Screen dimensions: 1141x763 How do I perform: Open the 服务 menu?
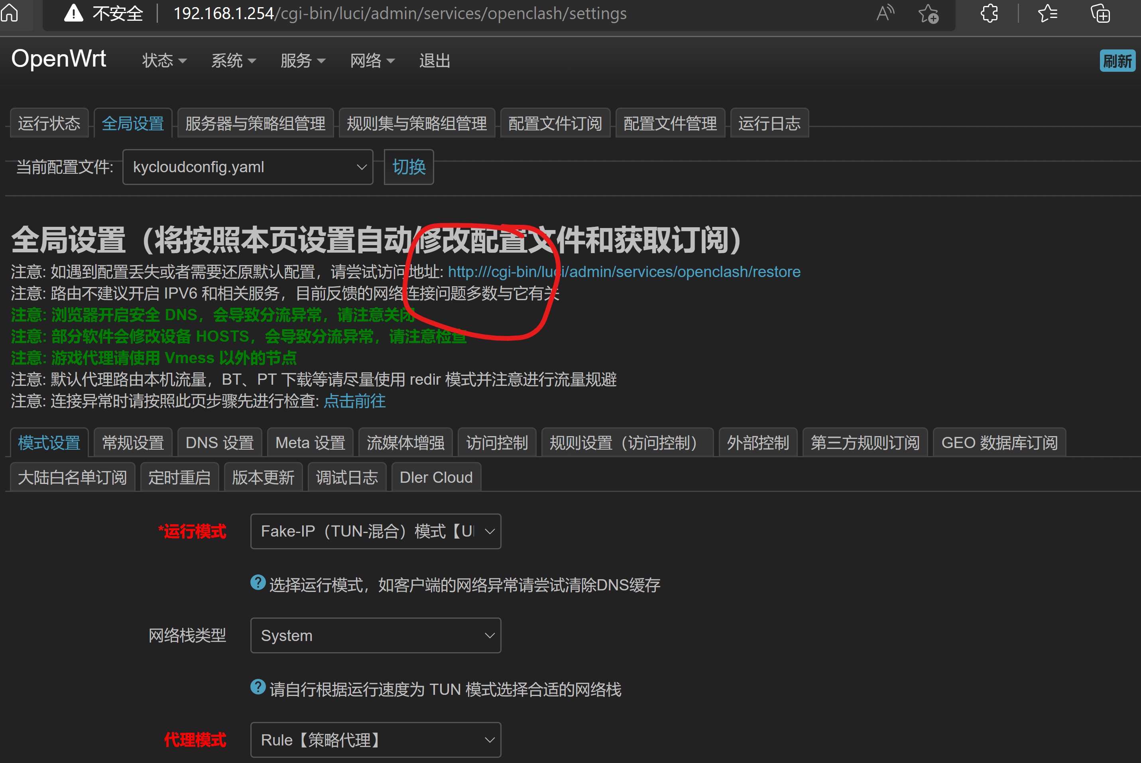(303, 61)
